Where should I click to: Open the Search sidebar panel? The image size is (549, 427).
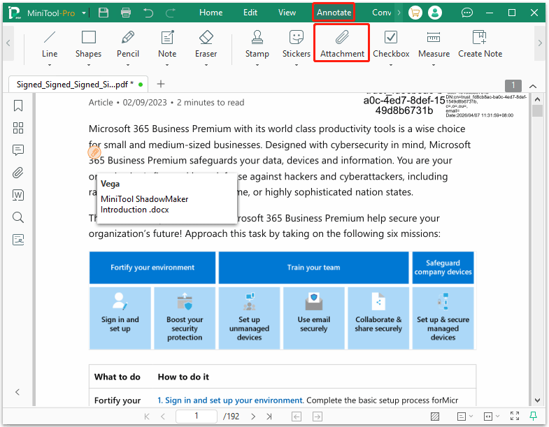(x=18, y=217)
